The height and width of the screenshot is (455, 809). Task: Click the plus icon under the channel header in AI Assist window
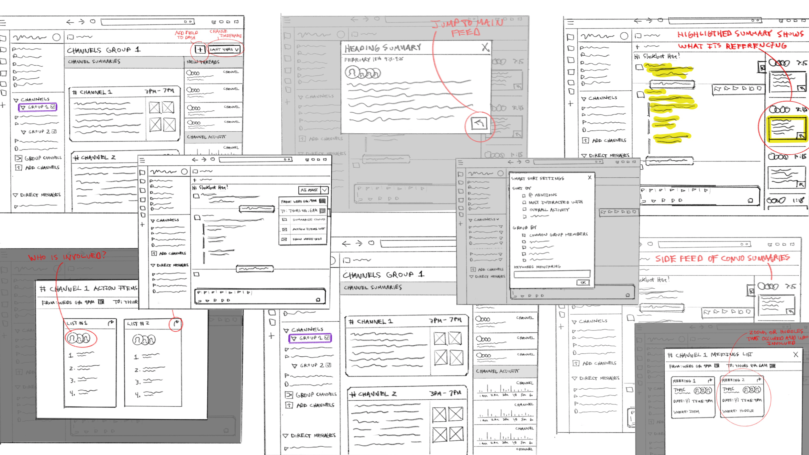(195, 180)
